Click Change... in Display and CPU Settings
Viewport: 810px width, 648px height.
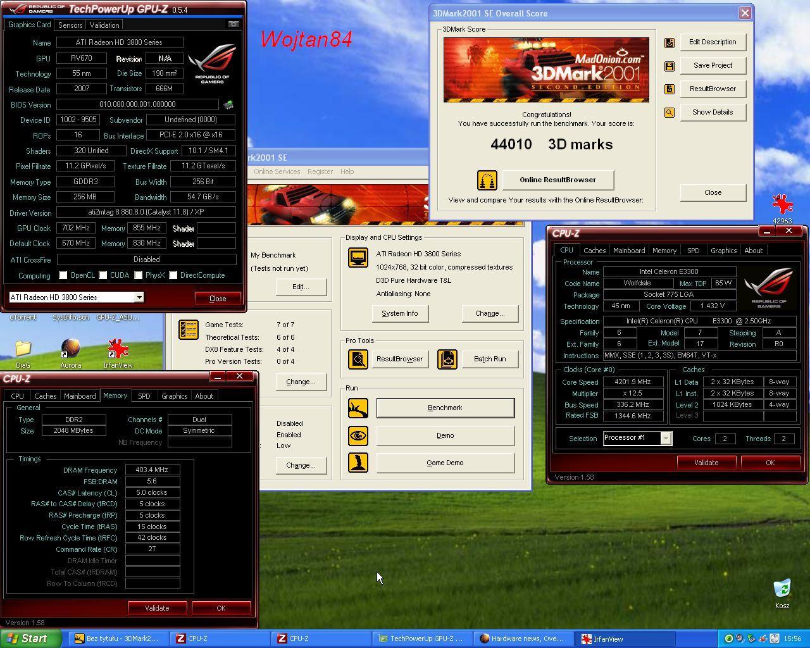point(490,313)
